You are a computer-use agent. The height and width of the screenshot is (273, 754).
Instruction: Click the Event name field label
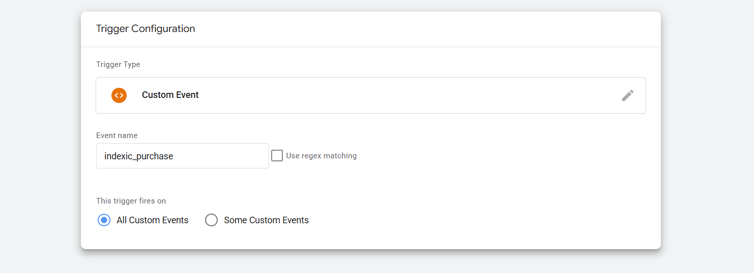tap(117, 135)
